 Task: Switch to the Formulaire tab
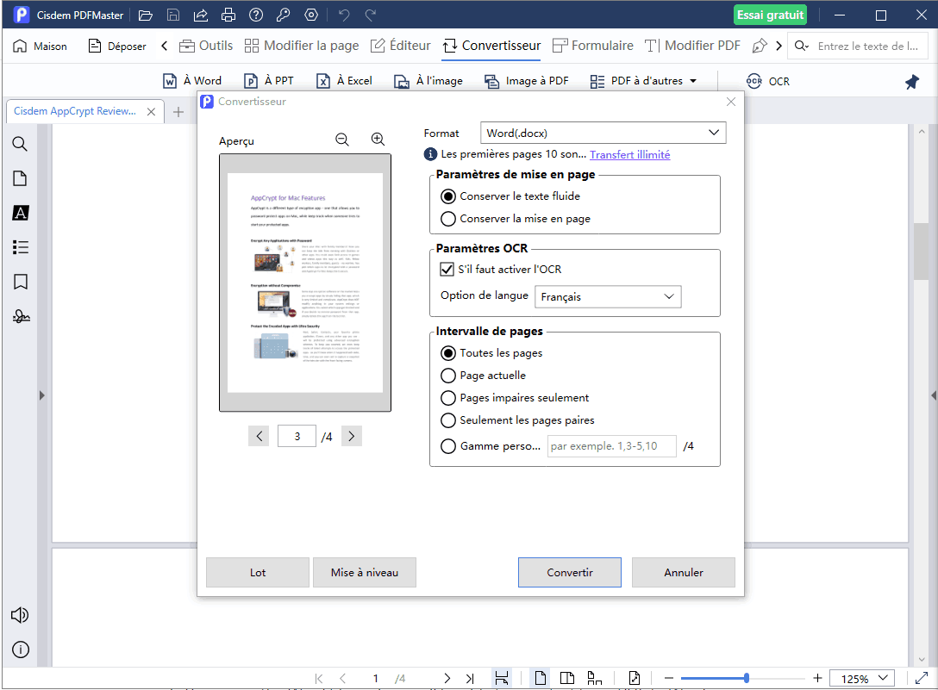tap(593, 46)
